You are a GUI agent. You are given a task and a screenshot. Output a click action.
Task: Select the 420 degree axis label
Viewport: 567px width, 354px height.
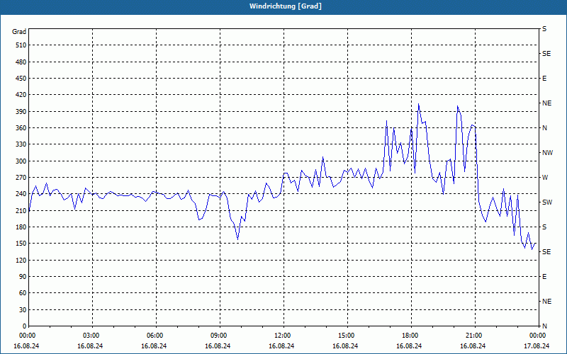[21, 95]
